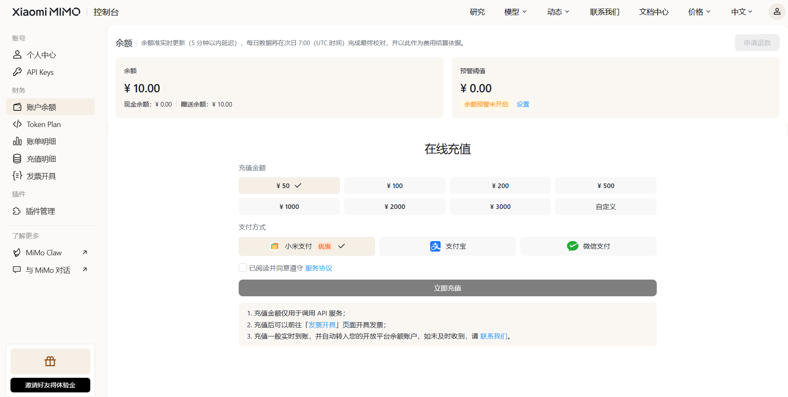Open the 设置 alert threshold link
Viewport: 788px width, 397px height.
tap(523, 104)
